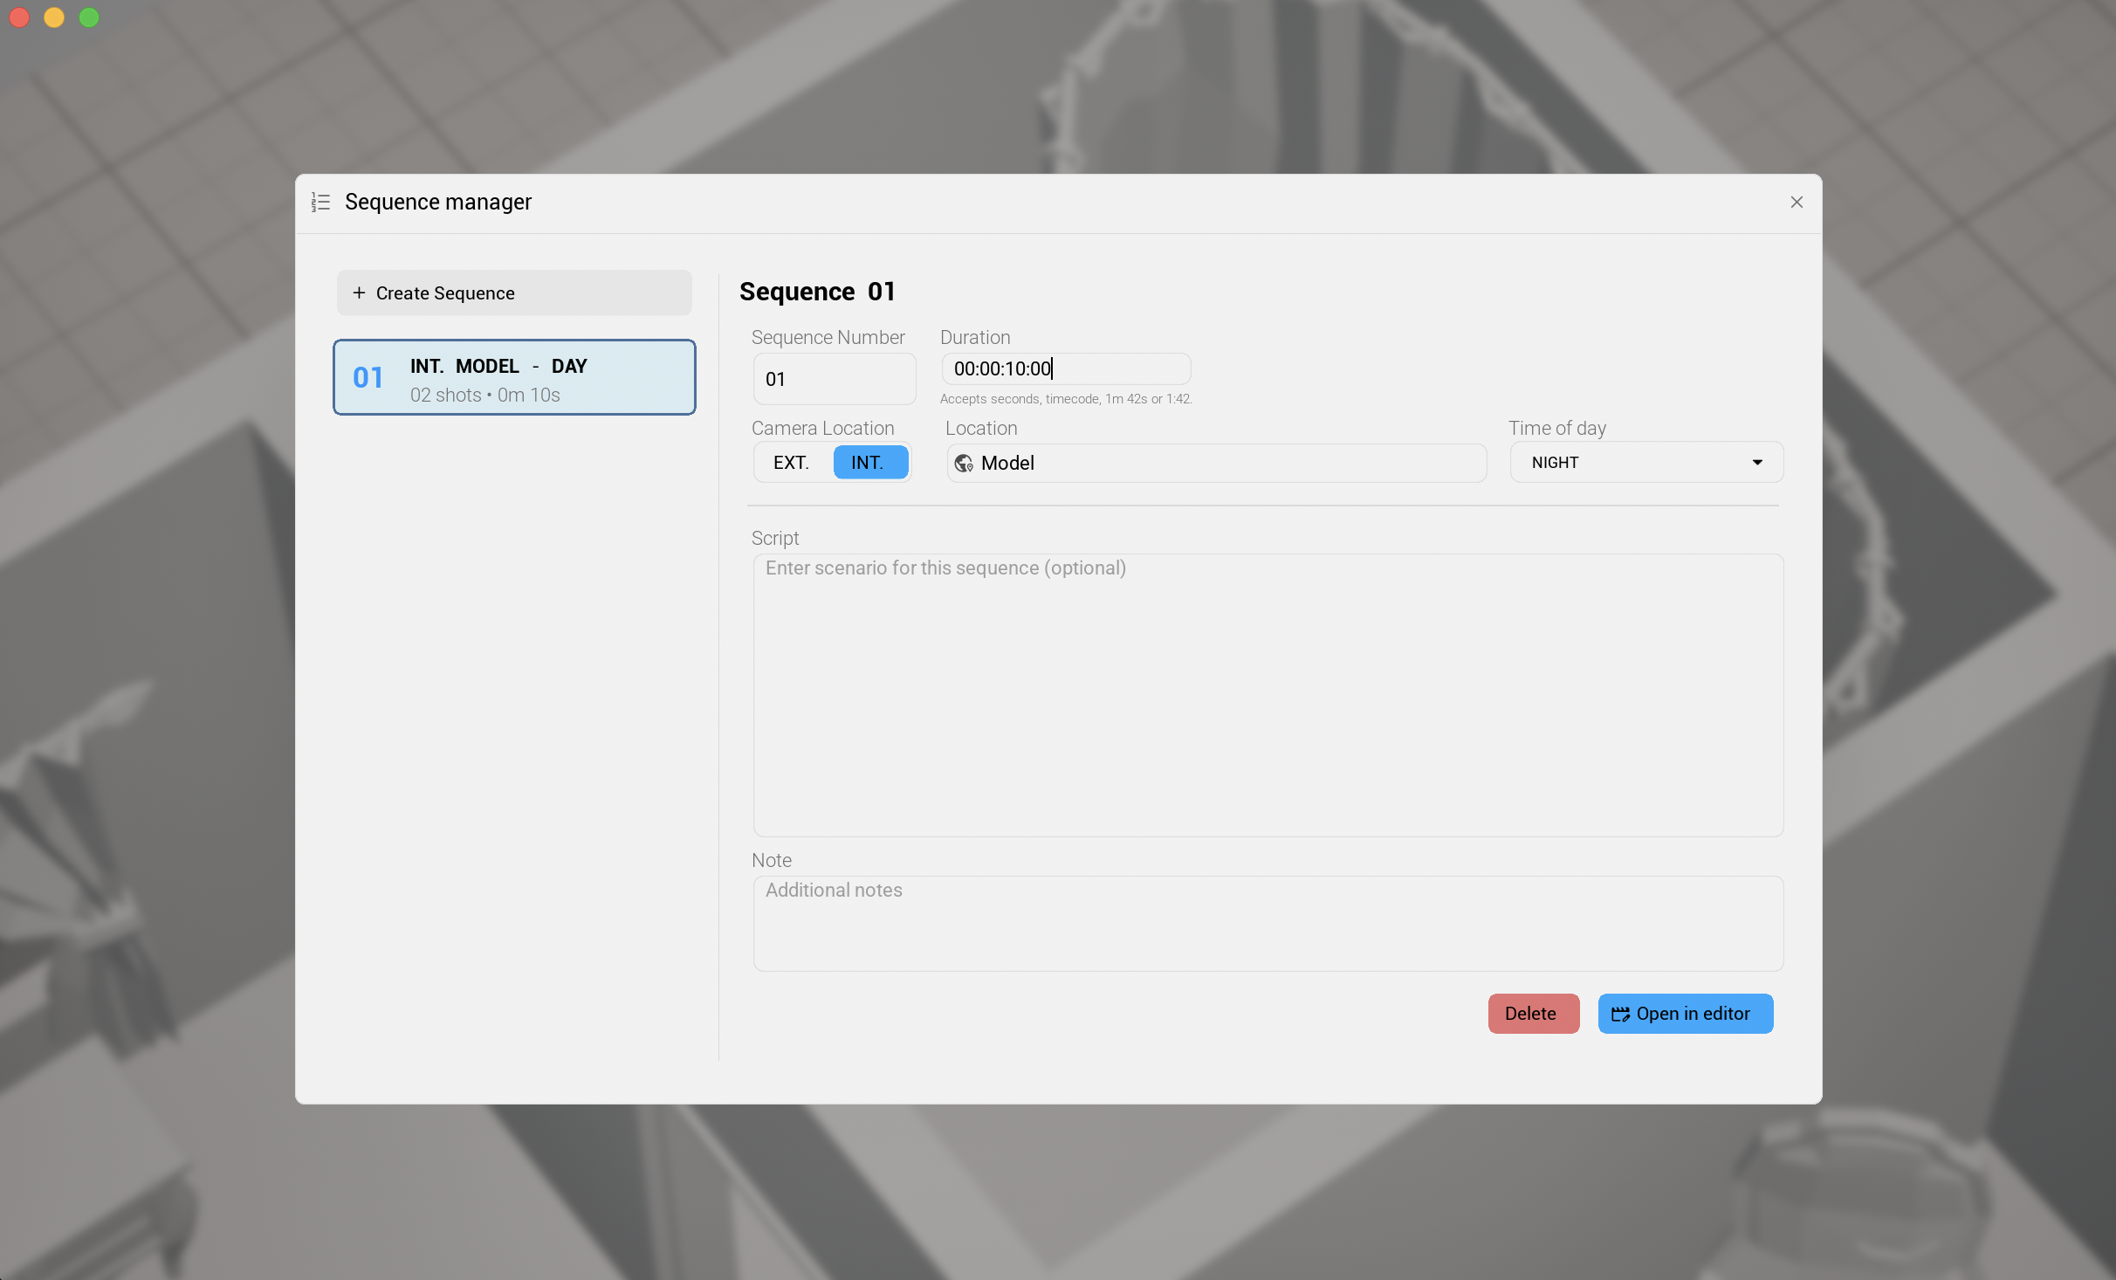
Task: Click the globe icon in Location field
Action: (x=964, y=464)
